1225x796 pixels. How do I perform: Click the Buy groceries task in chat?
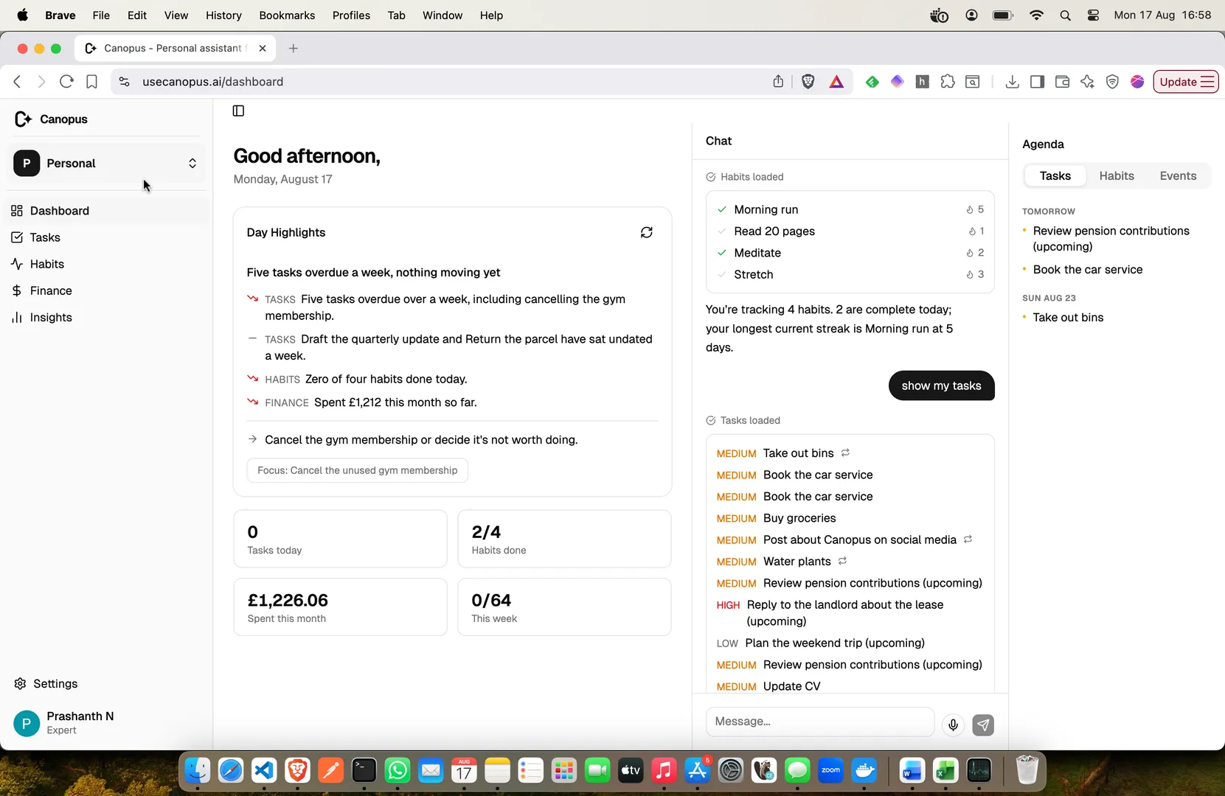tap(799, 518)
